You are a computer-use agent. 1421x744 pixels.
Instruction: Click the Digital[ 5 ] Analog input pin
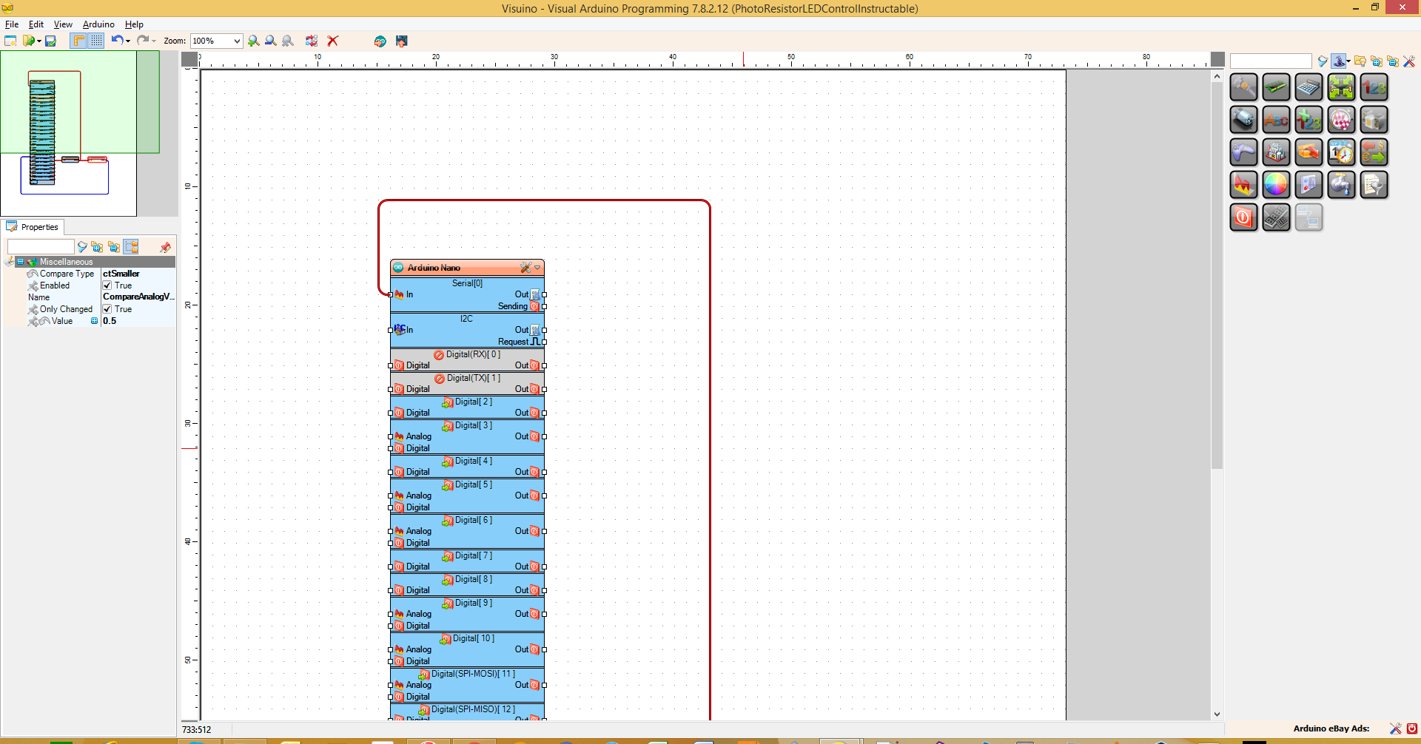click(391, 496)
